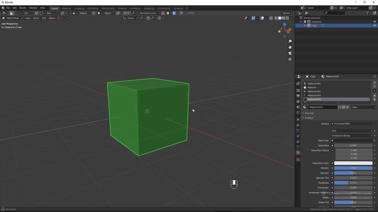Image resolution: width=378 pixels, height=212 pixels.
Task: Open the Physics properties tab
Action: click(x=298, y=136)
